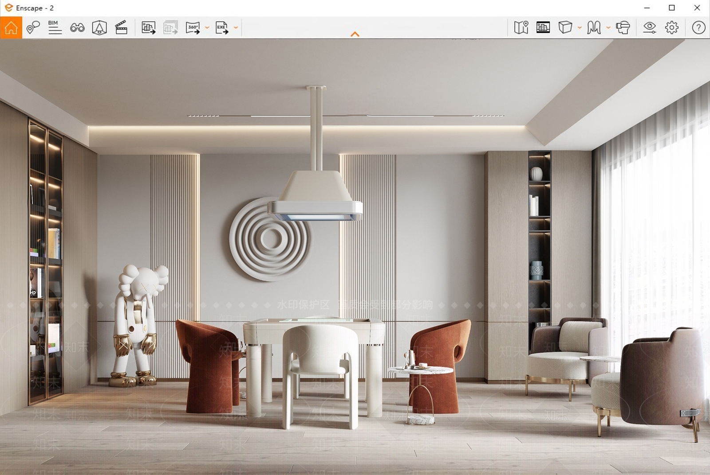Image resolution: width=710 pixels, height=475 pixels.
Task: Open view management binoculars icon
Action: pos(77,27)
